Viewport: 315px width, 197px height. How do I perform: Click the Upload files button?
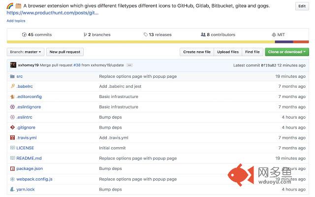pyautogui.click(x=228, y=52)
